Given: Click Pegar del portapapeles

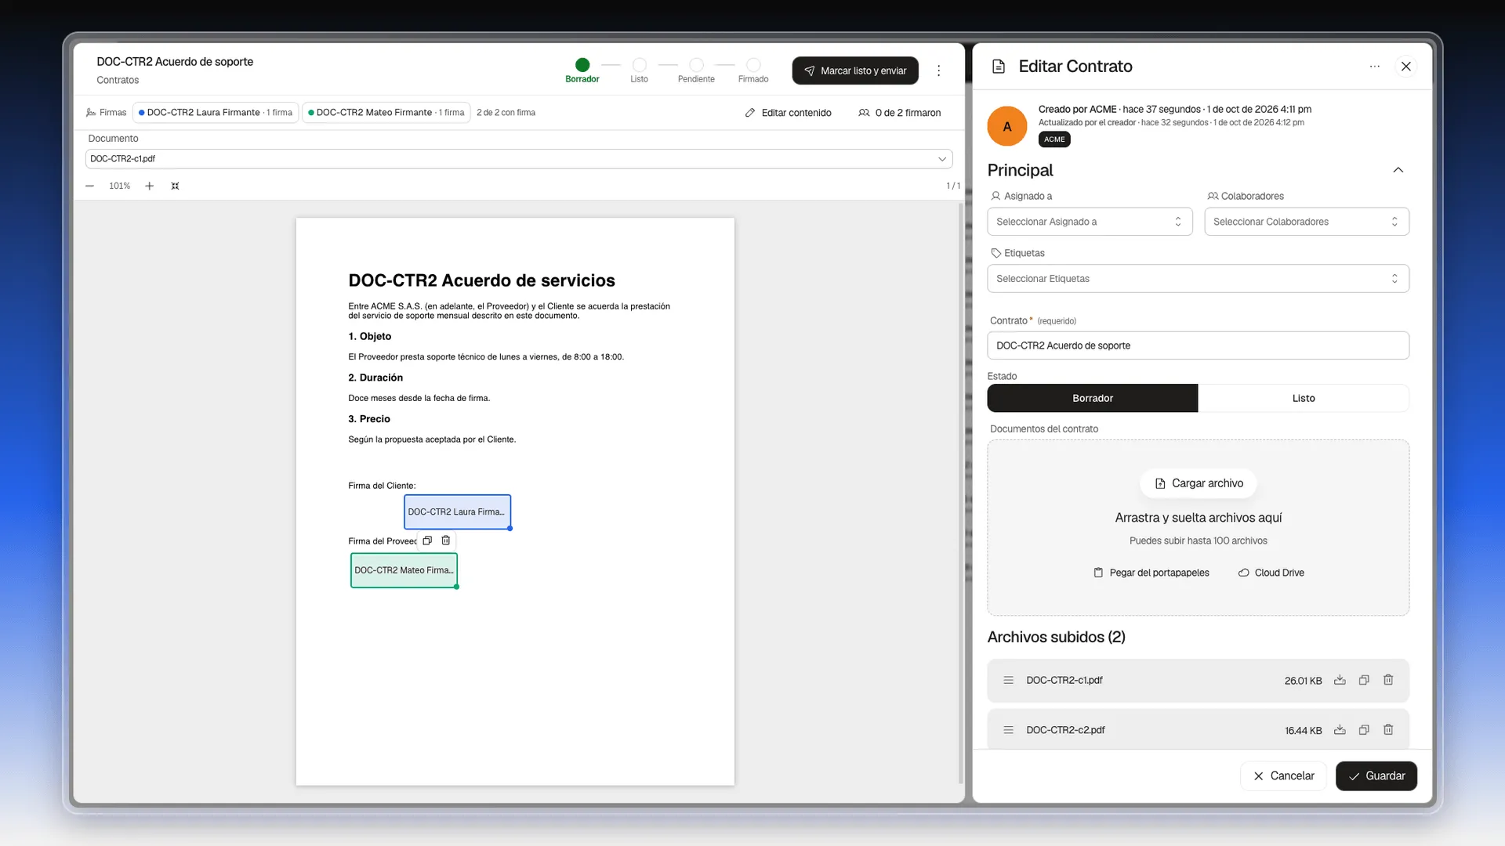Looking at the screenshot, I should 1151,573.
